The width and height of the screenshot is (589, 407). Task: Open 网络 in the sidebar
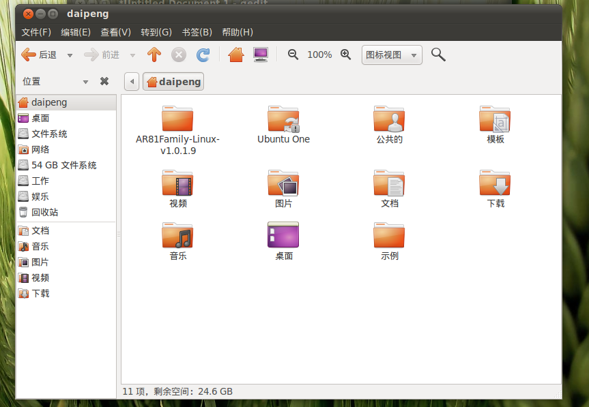tap(66, 150)
